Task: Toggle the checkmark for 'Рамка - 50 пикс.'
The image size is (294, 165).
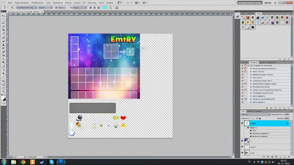Action: 242,71
